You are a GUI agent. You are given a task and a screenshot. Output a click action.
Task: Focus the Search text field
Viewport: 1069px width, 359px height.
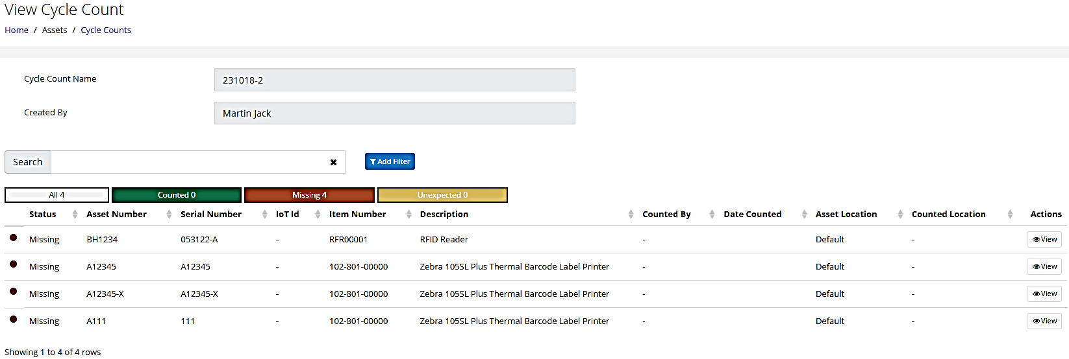tap(188, 162)
